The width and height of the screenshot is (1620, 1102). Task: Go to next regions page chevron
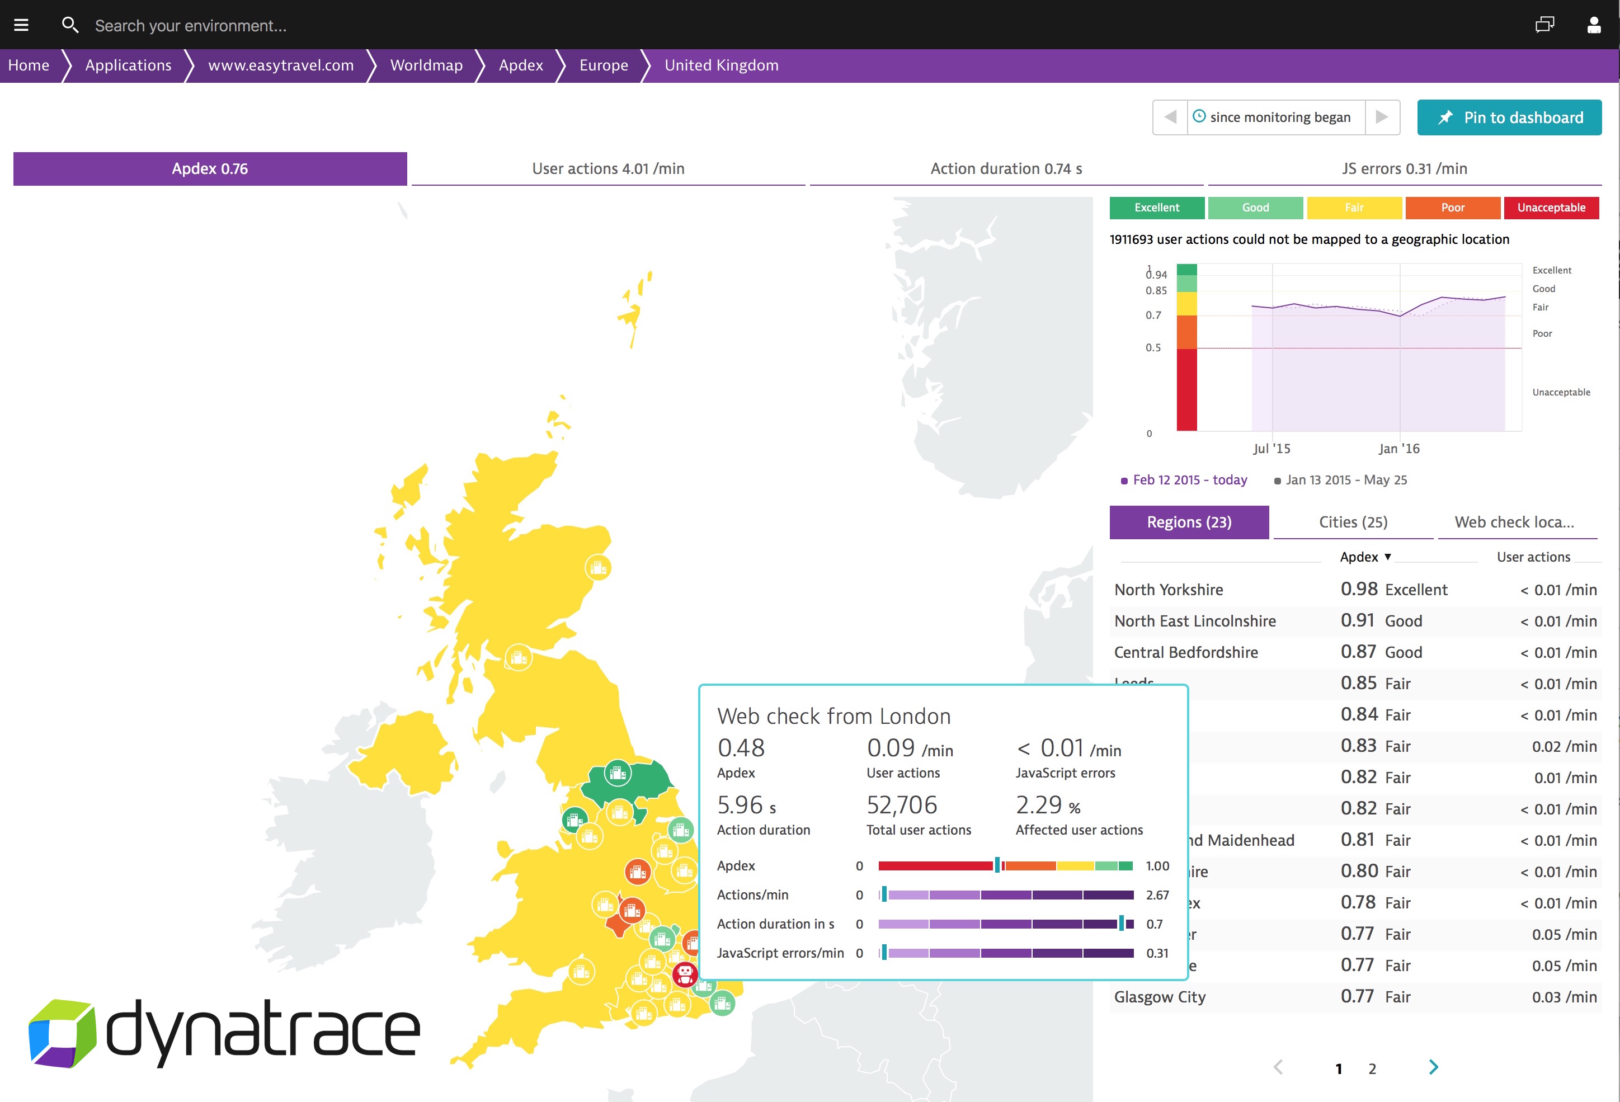(1433, 1067)
